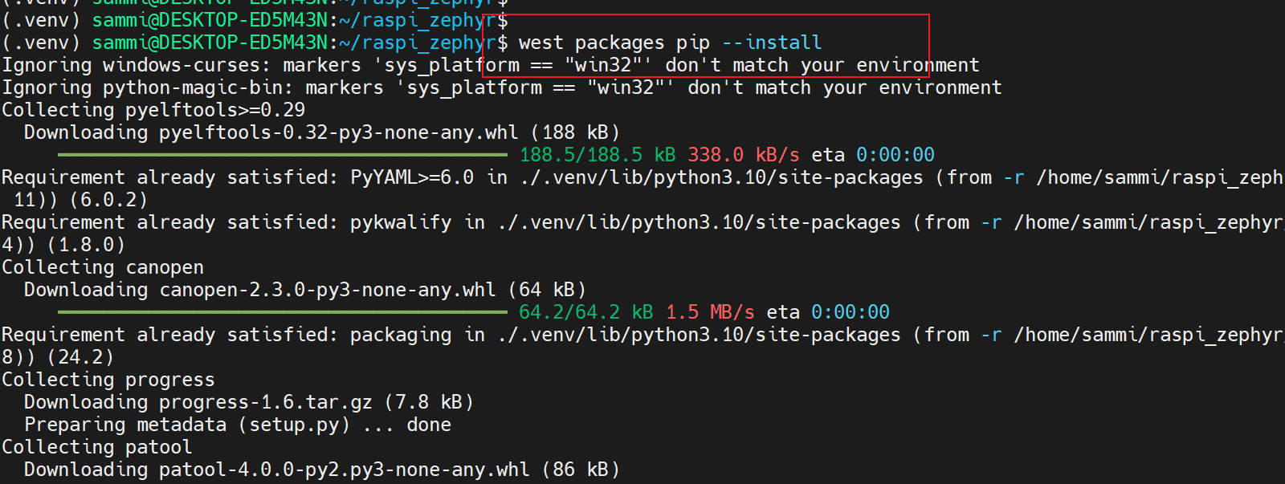Click 'Downloading pyelftools-0.32-py3-none-any.whl (188 kB)' line
Image resolution: width=1285 pixels, height=484 pixels.
[322, 132]
